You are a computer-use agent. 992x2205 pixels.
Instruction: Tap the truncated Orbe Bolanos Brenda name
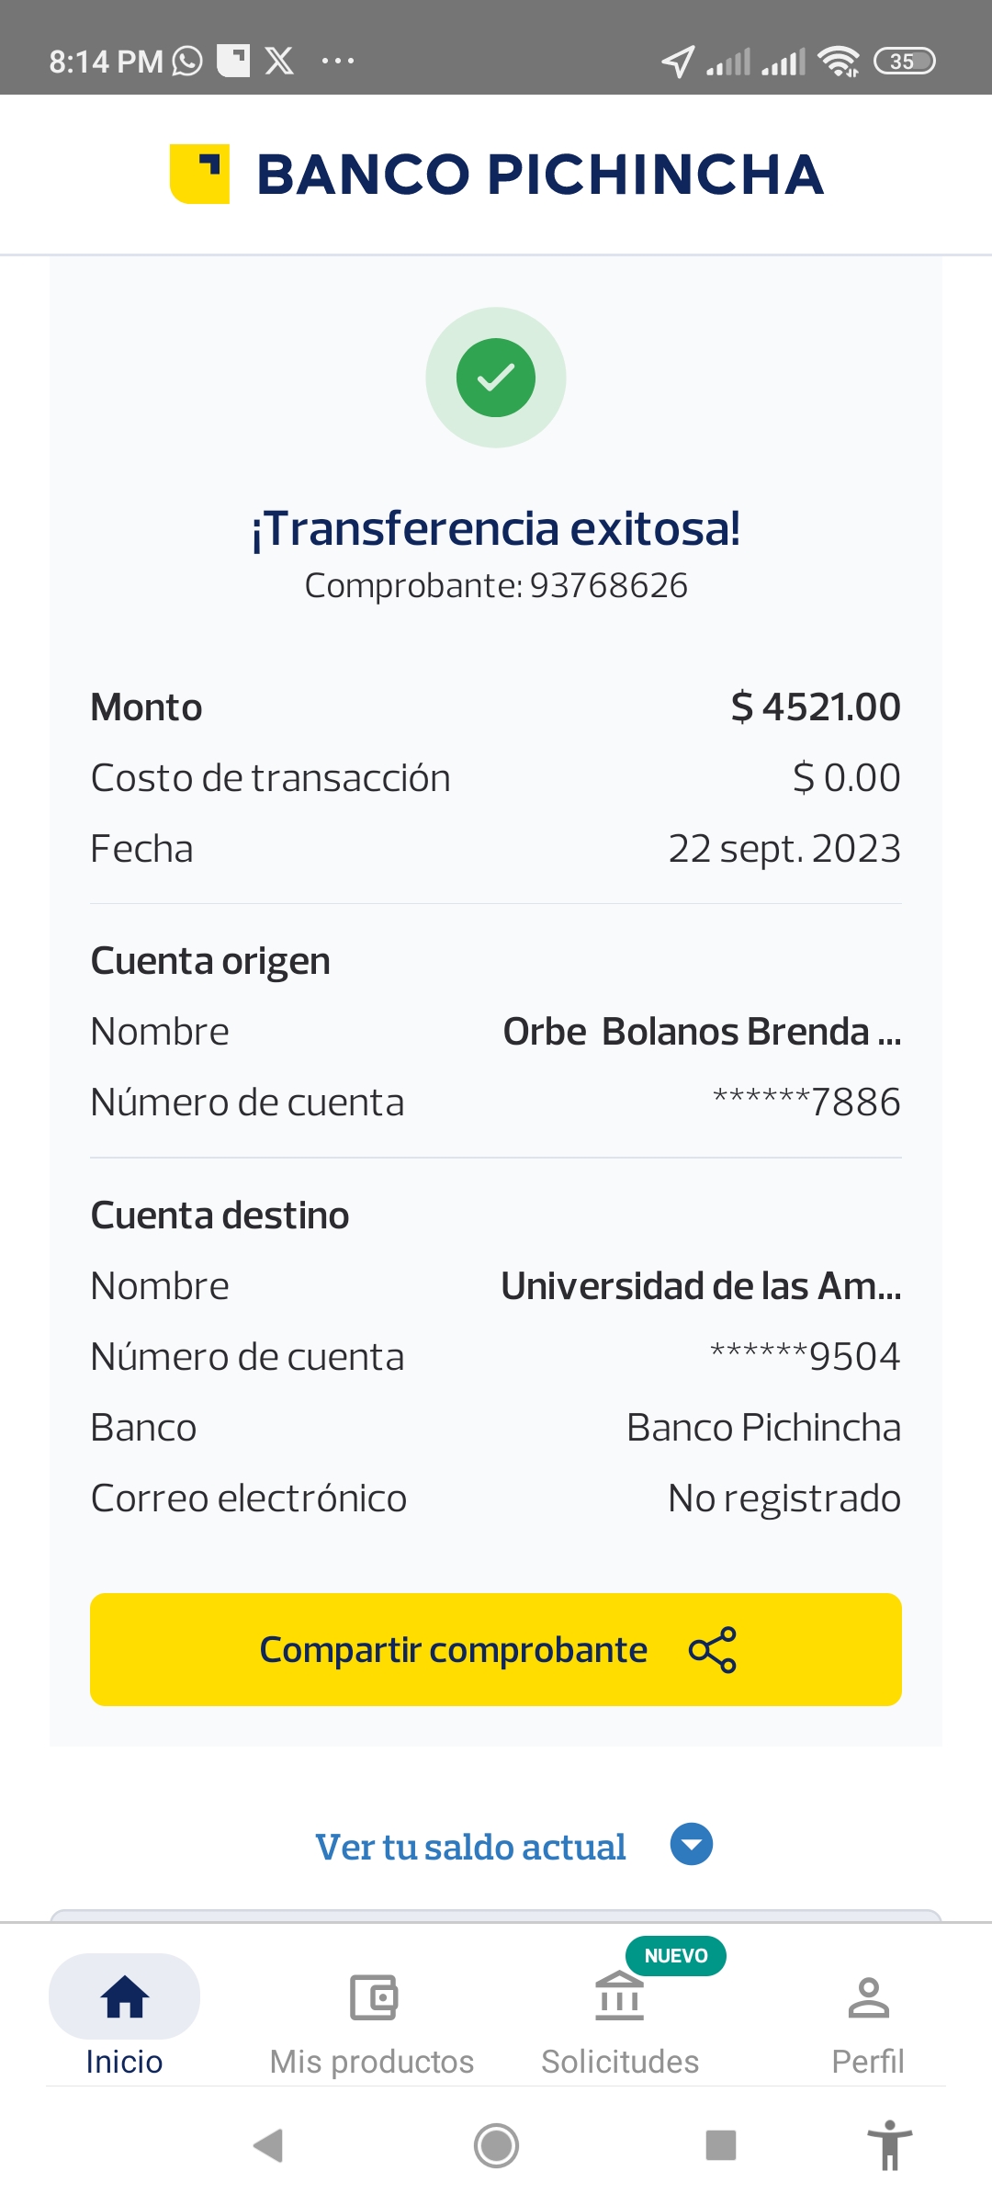pos(702,1032)
